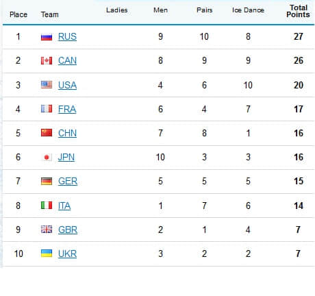
Task: Click the Ice Dance column header
Action: pyautogui.click(x=248, y=10)
